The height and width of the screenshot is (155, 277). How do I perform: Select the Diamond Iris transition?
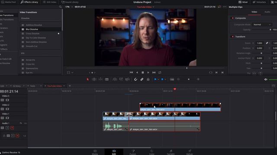tap(41, 68)
